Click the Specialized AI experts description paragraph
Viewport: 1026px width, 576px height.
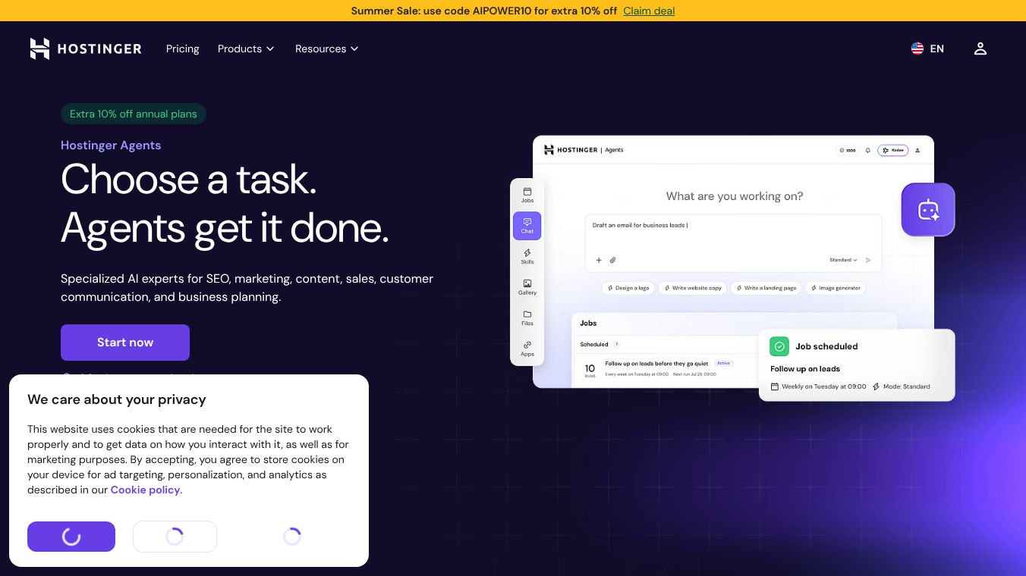247,288
